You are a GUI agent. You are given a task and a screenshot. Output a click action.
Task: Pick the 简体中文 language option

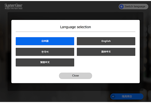(106, 52)
